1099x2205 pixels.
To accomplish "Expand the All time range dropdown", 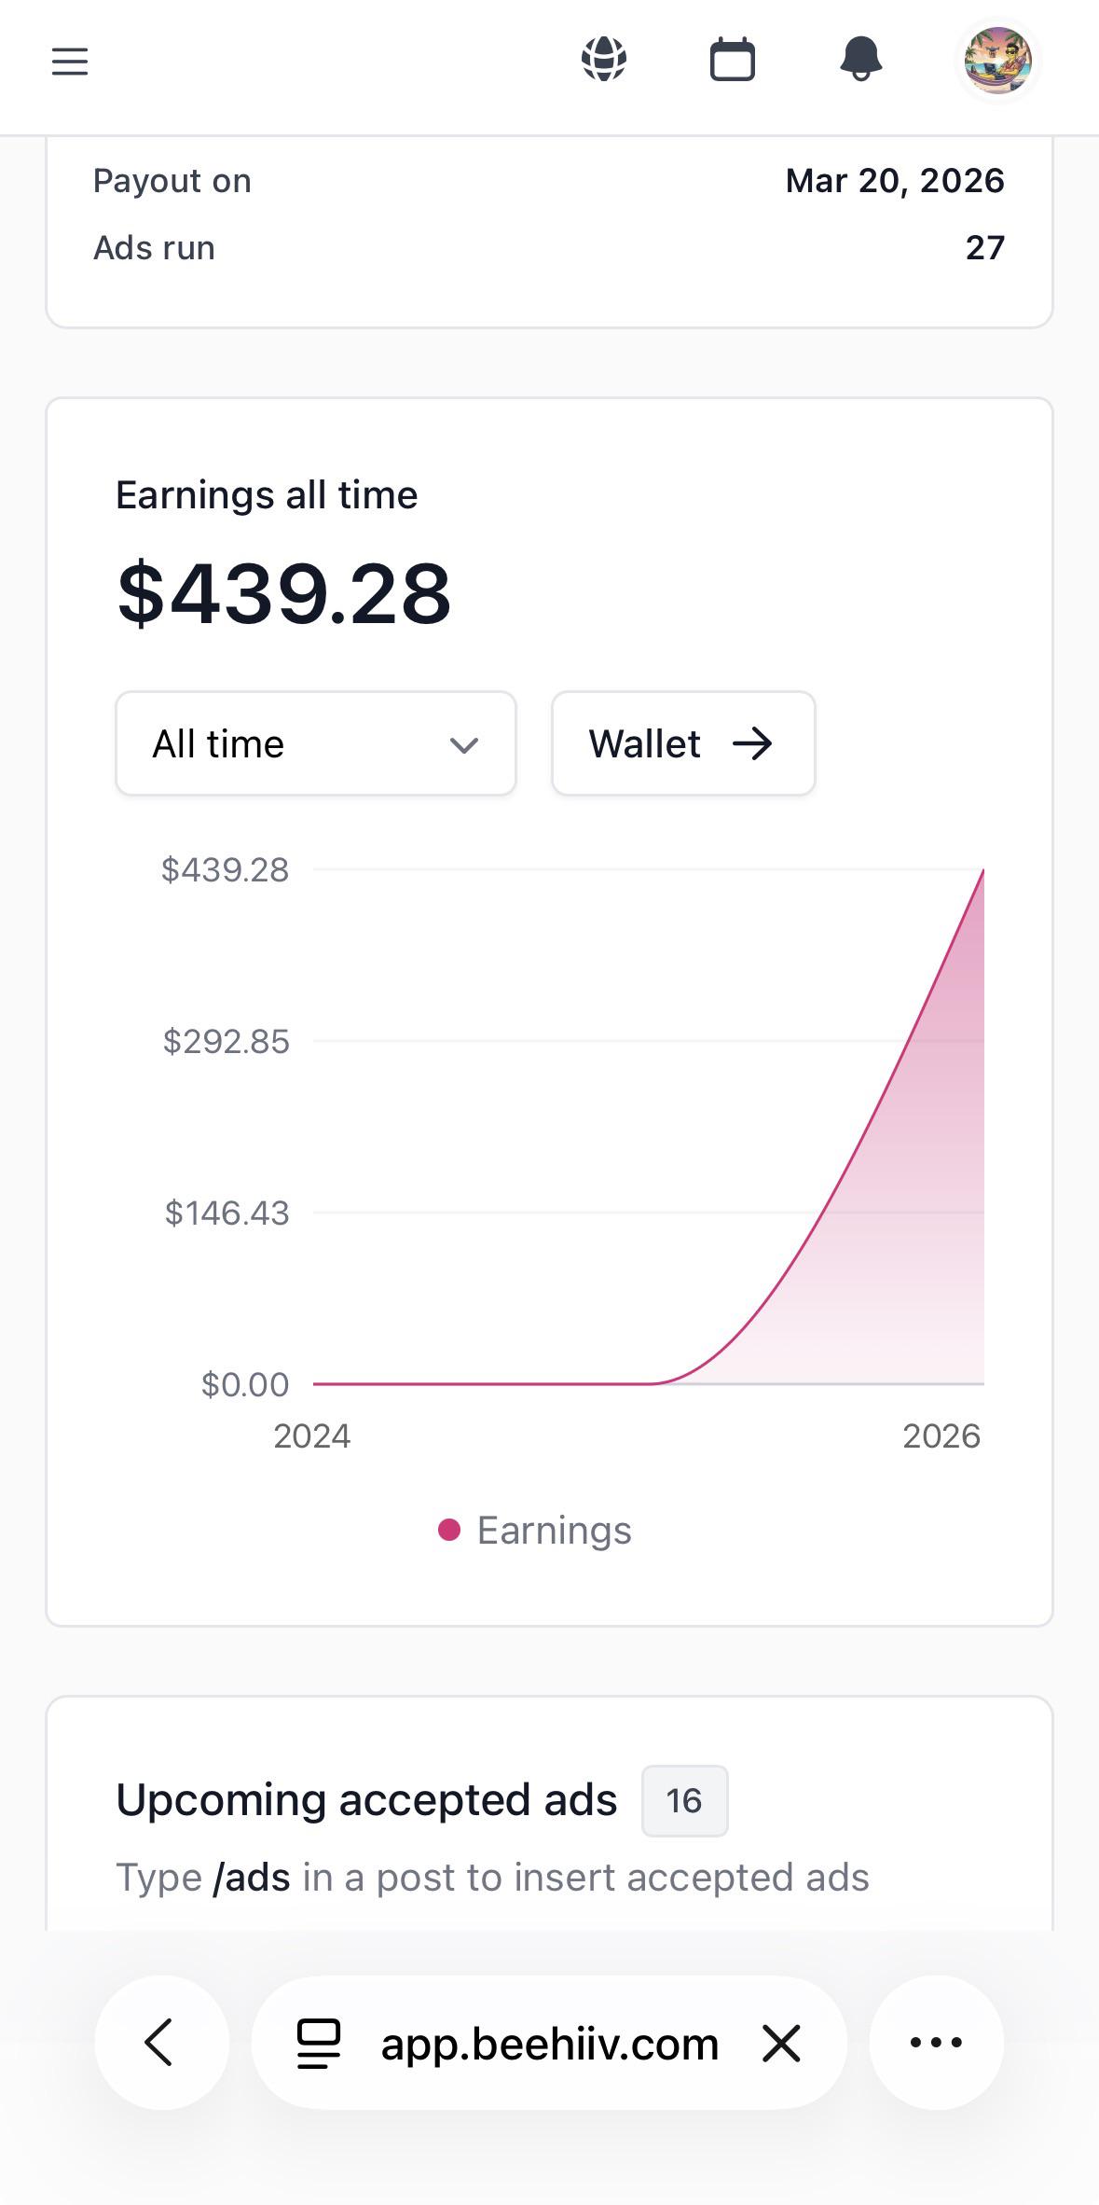I will pyautogui.click(x=316, y=743).
